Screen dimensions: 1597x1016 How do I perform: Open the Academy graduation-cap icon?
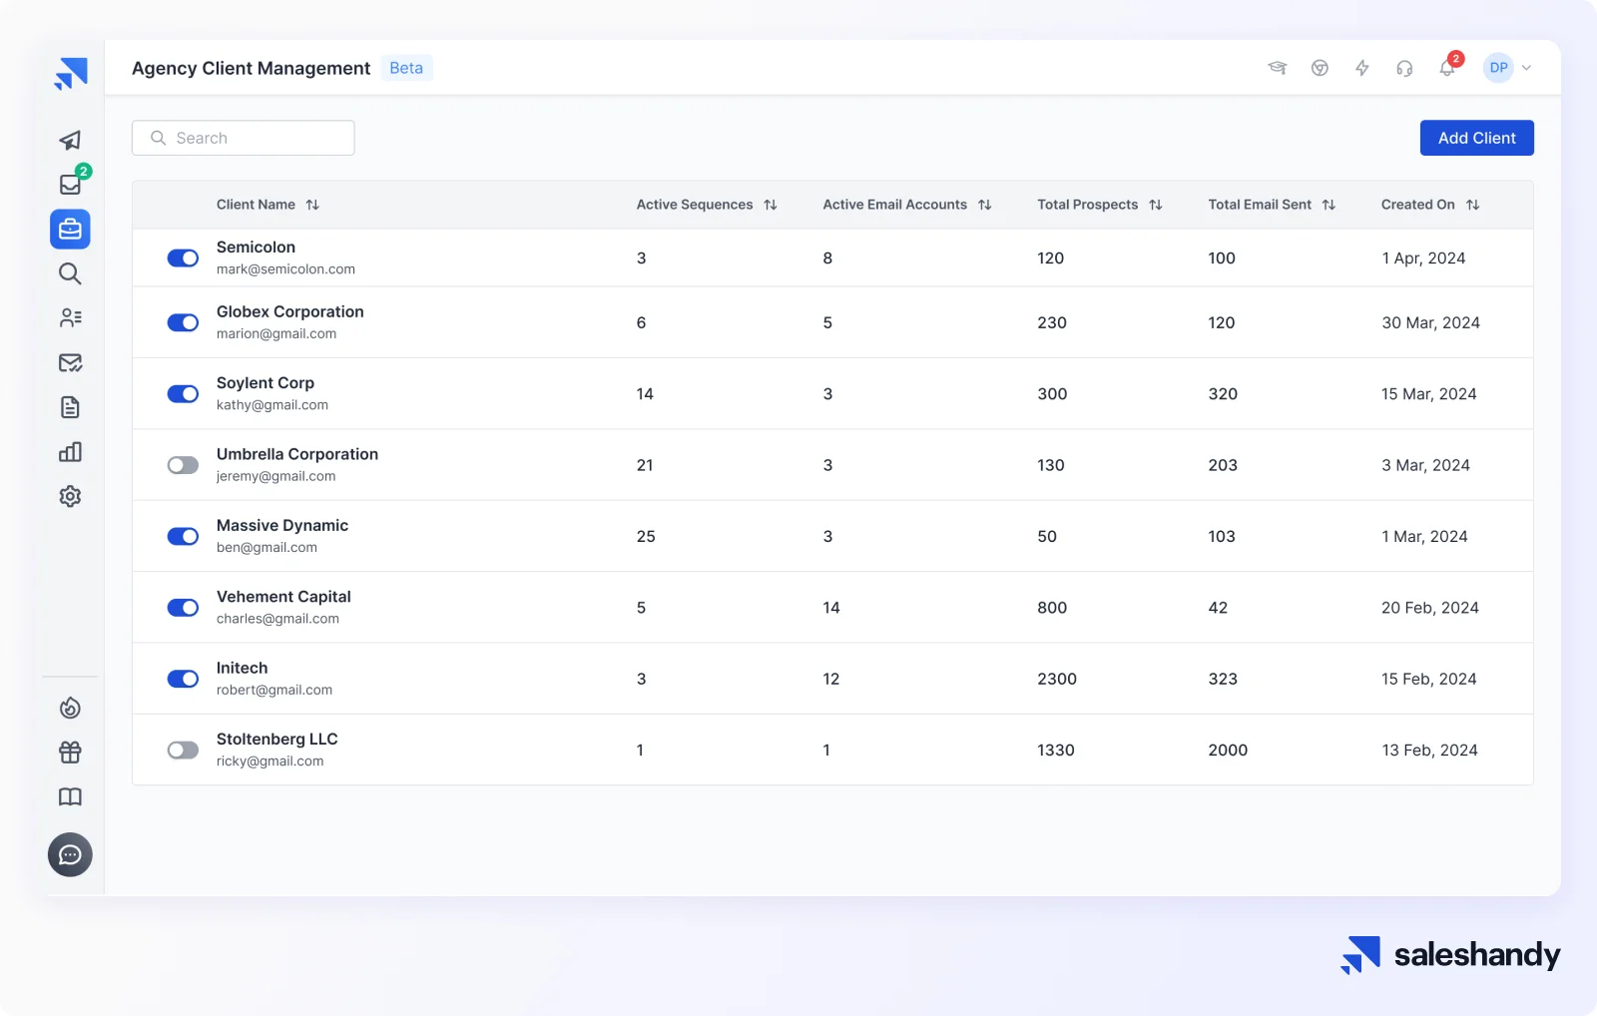(1279, 68)
